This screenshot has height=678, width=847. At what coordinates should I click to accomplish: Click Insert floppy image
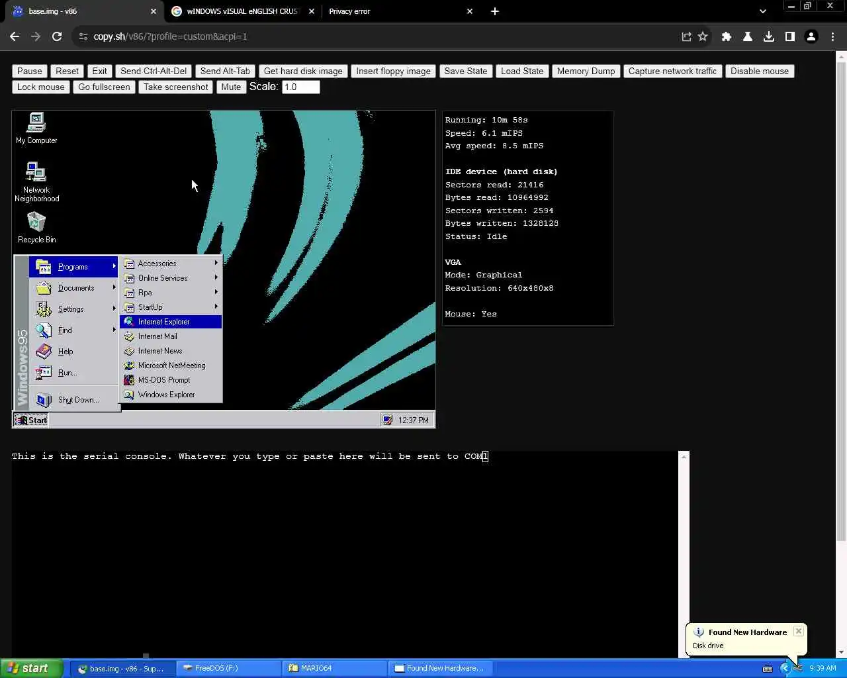[x=393, y=71]
